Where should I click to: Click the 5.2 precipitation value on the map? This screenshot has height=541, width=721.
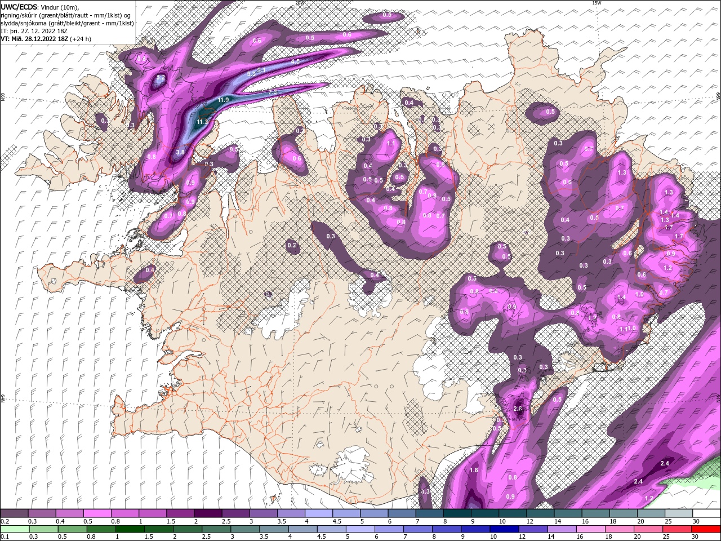pyautogui.click(x=161, y=77)
